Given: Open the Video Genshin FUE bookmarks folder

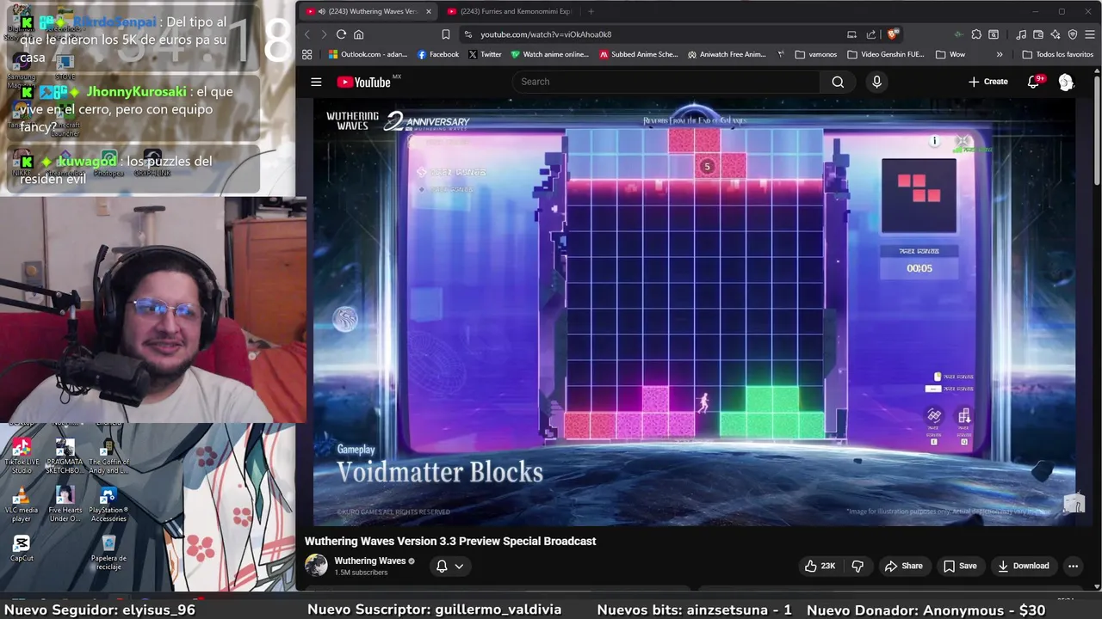Looking at the screenshot, I should click(x=887, y=54).
